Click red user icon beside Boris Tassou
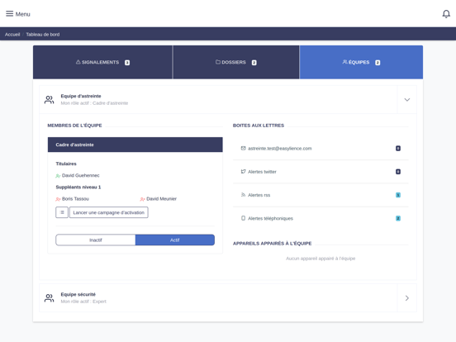Viewport: 456px width, 342px height. [x=58, y=199]
